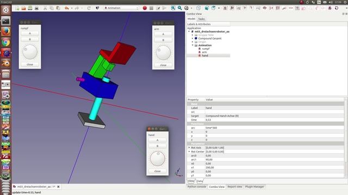The image size is (348, 195).
Task: Click button A in arm dialog
Action: [163, 34]
